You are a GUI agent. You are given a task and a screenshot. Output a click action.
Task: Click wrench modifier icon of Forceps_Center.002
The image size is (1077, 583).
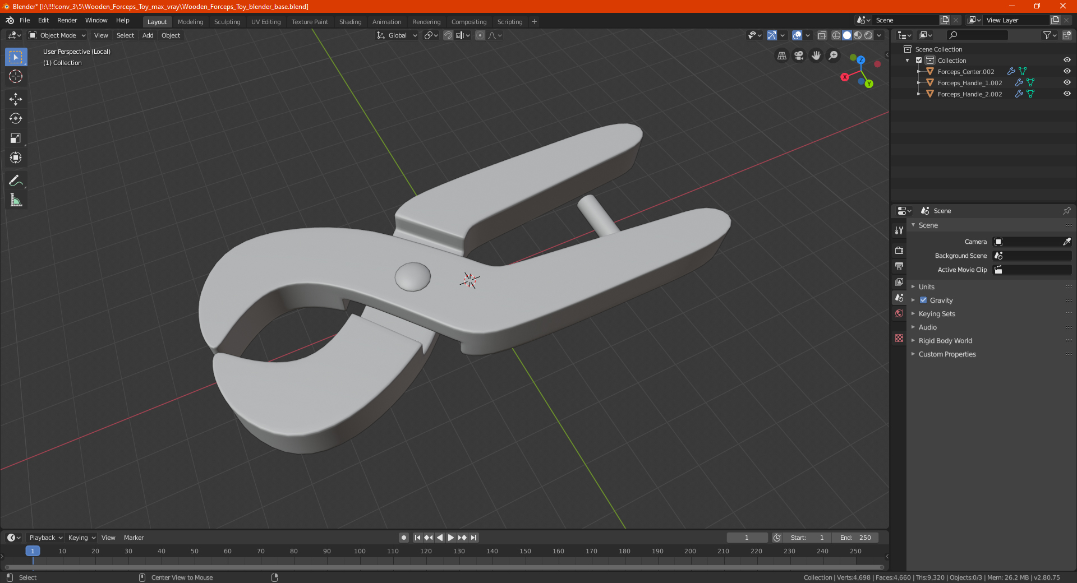1011,71
